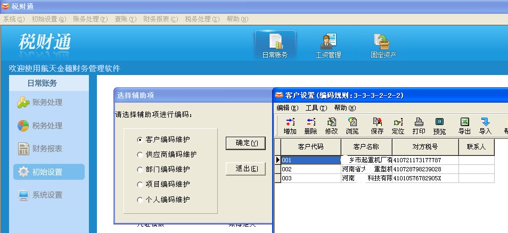Open the 财务报表(C) menu
This screenshot has width=508, height=233.
pos(161,19)
